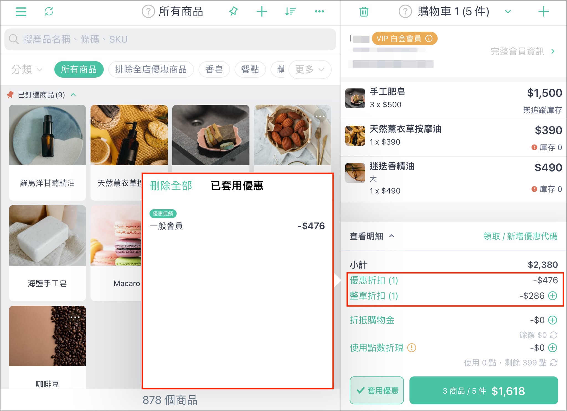The height and width of the screenshot is (411, 567).
Task: Open the 購物車 1 cart switcher chevron
Action: click(x=507, y=12)
